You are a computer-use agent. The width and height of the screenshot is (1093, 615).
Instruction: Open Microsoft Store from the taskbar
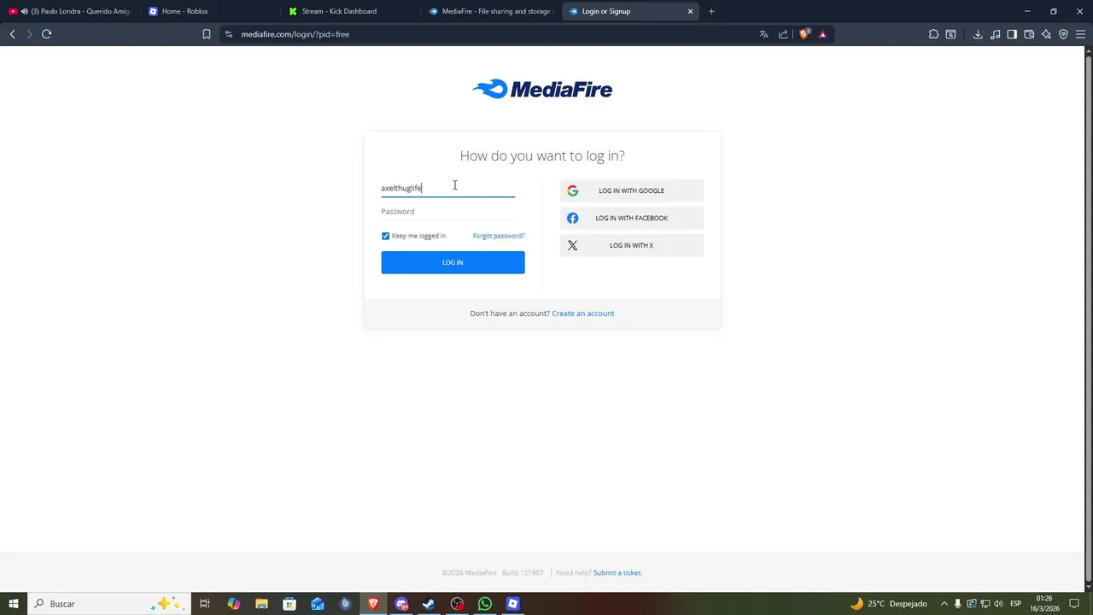pyautogui.click(x=289, y=604)
